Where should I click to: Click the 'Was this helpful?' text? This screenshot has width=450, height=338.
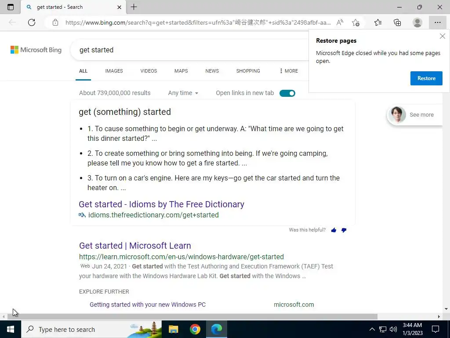point(307,230)
